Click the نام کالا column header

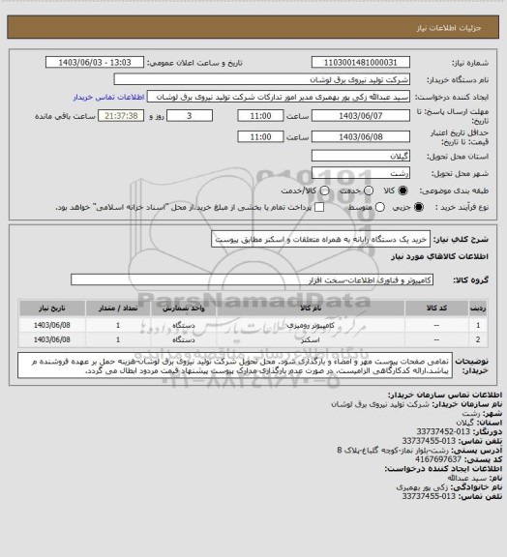(x=311, y=308)
